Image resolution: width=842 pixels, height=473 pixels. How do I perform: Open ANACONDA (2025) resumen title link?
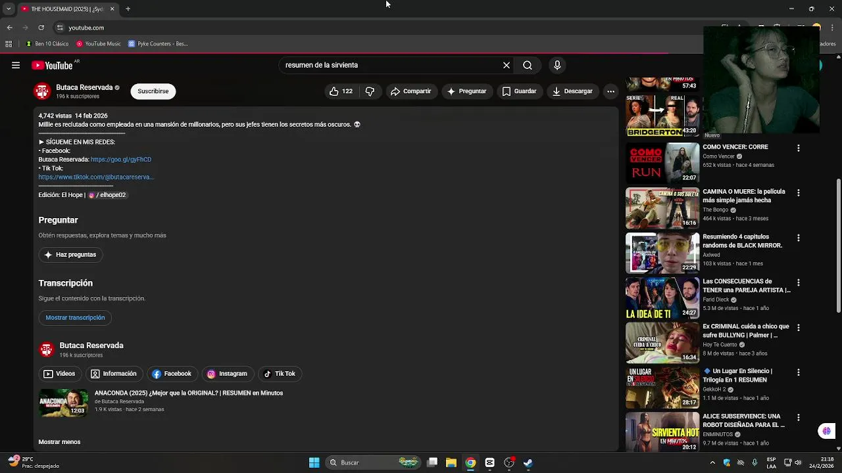[189, 393]
